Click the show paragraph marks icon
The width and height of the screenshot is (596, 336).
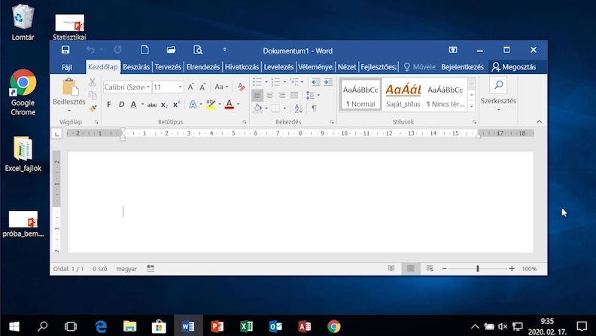pyautogui.click(x=315, y=108)
